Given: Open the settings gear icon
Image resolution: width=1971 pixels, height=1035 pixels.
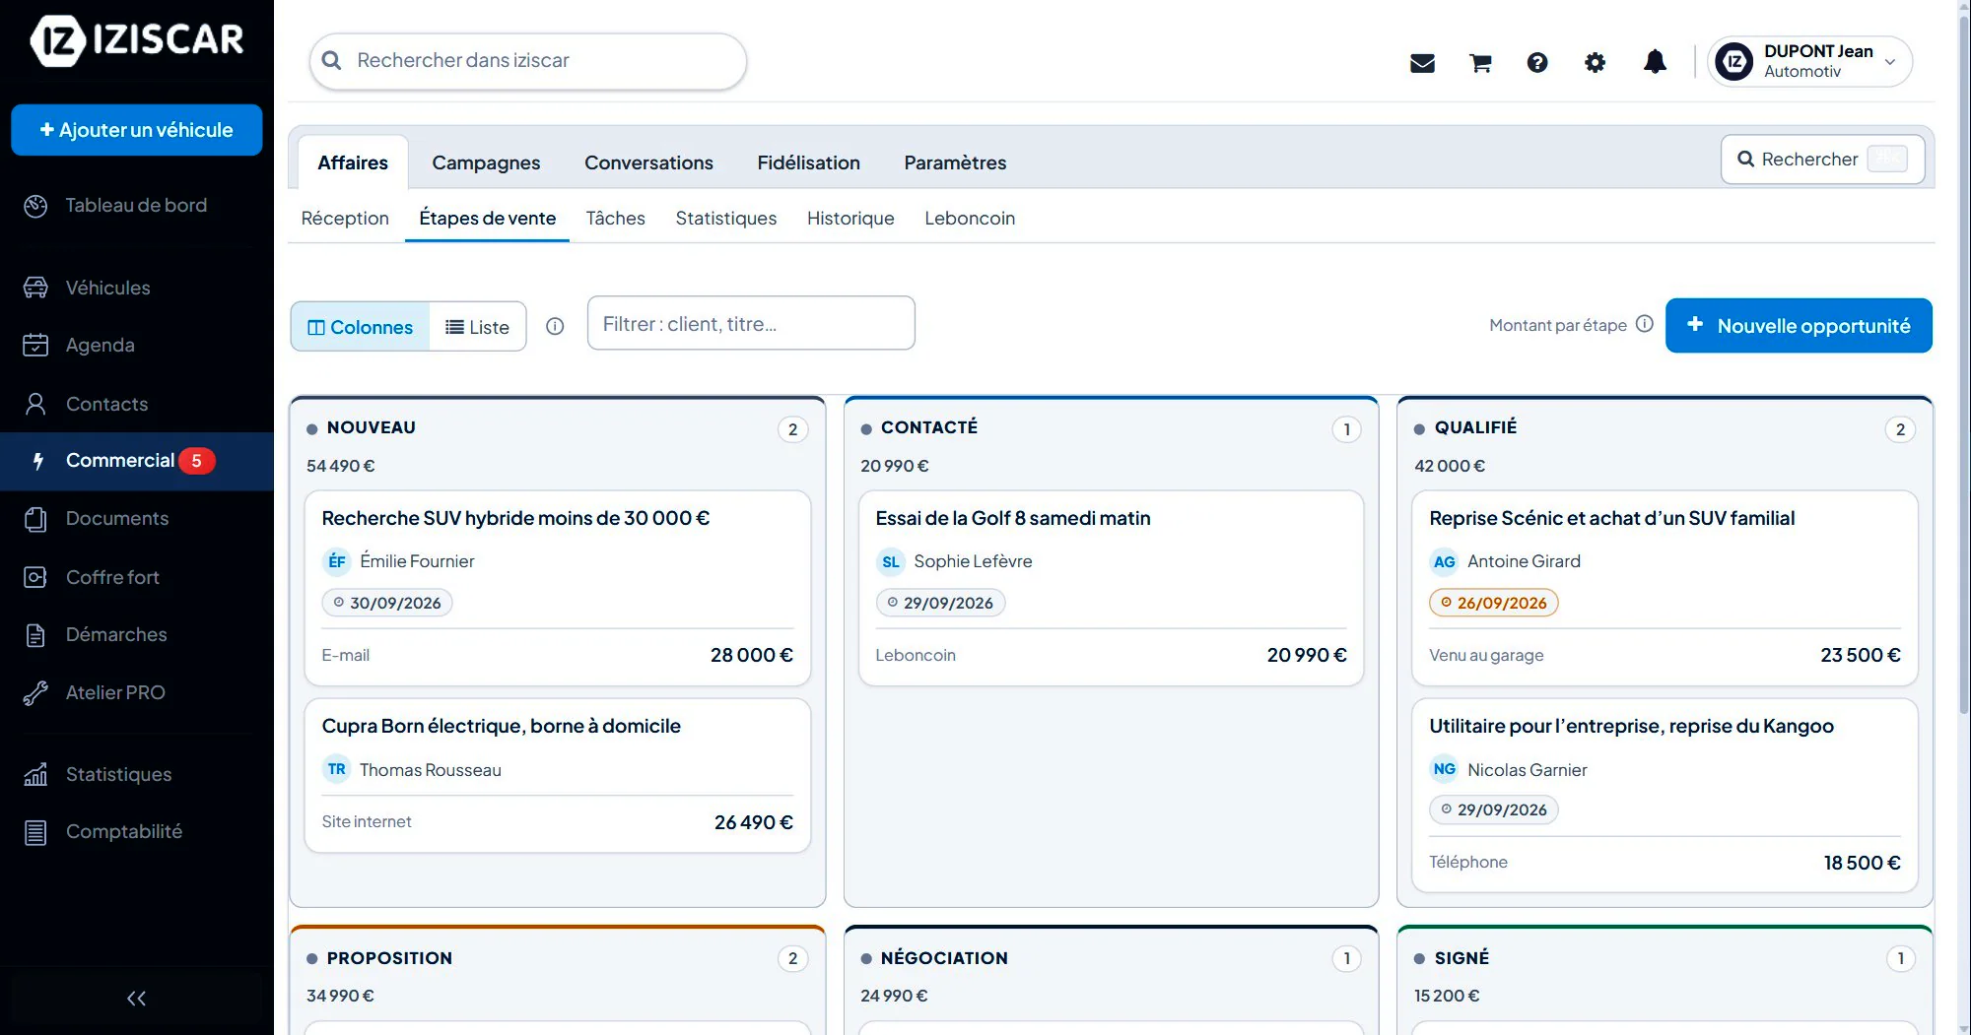Looking at the screenshot, I should pos(1595,63).
